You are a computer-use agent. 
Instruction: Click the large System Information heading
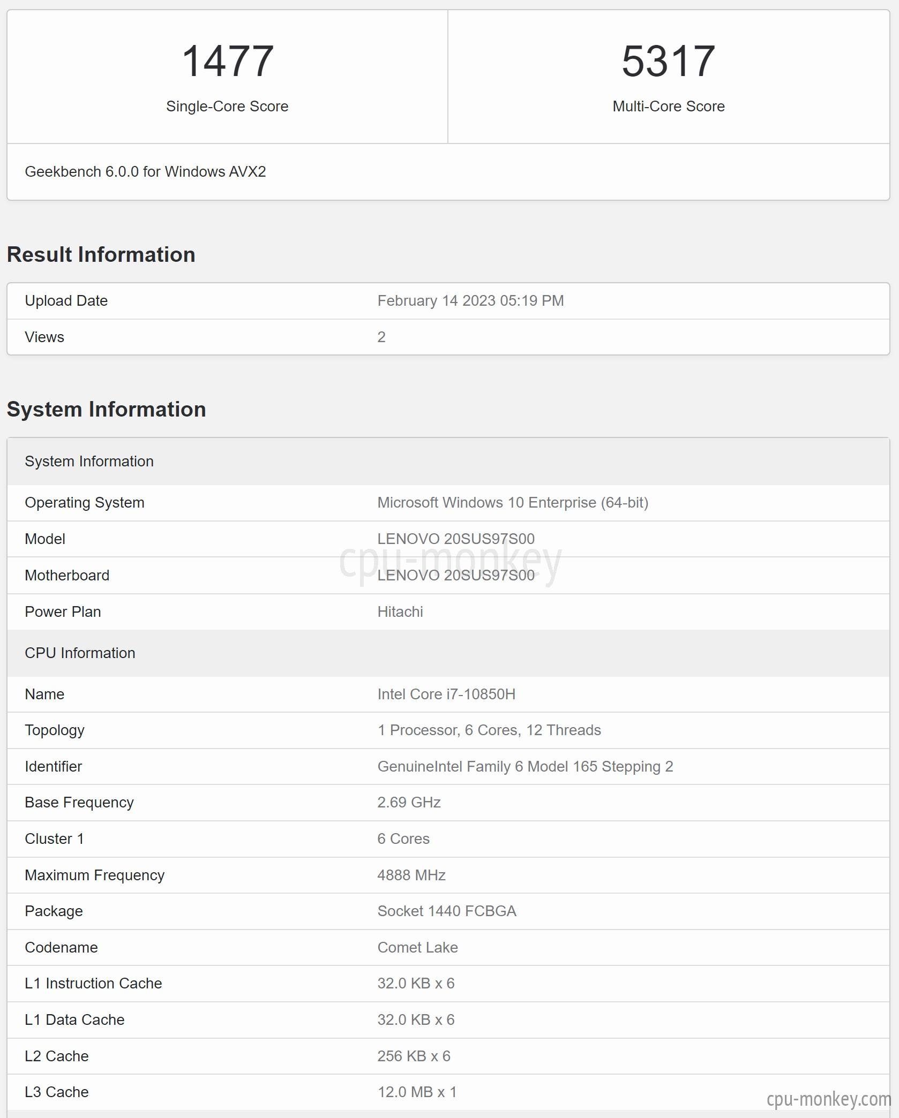106,409
